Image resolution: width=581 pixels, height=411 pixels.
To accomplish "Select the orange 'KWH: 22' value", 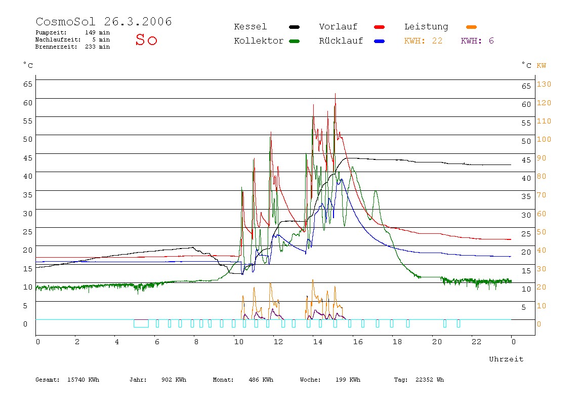I will coord(423,41).
